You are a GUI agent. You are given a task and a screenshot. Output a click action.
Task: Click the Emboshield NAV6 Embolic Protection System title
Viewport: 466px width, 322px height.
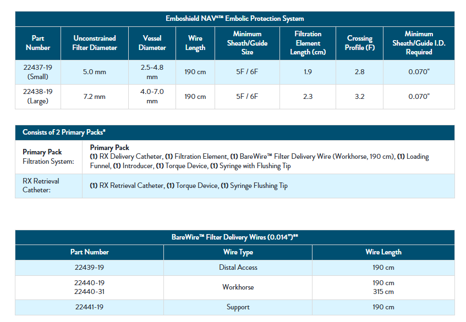234,19
